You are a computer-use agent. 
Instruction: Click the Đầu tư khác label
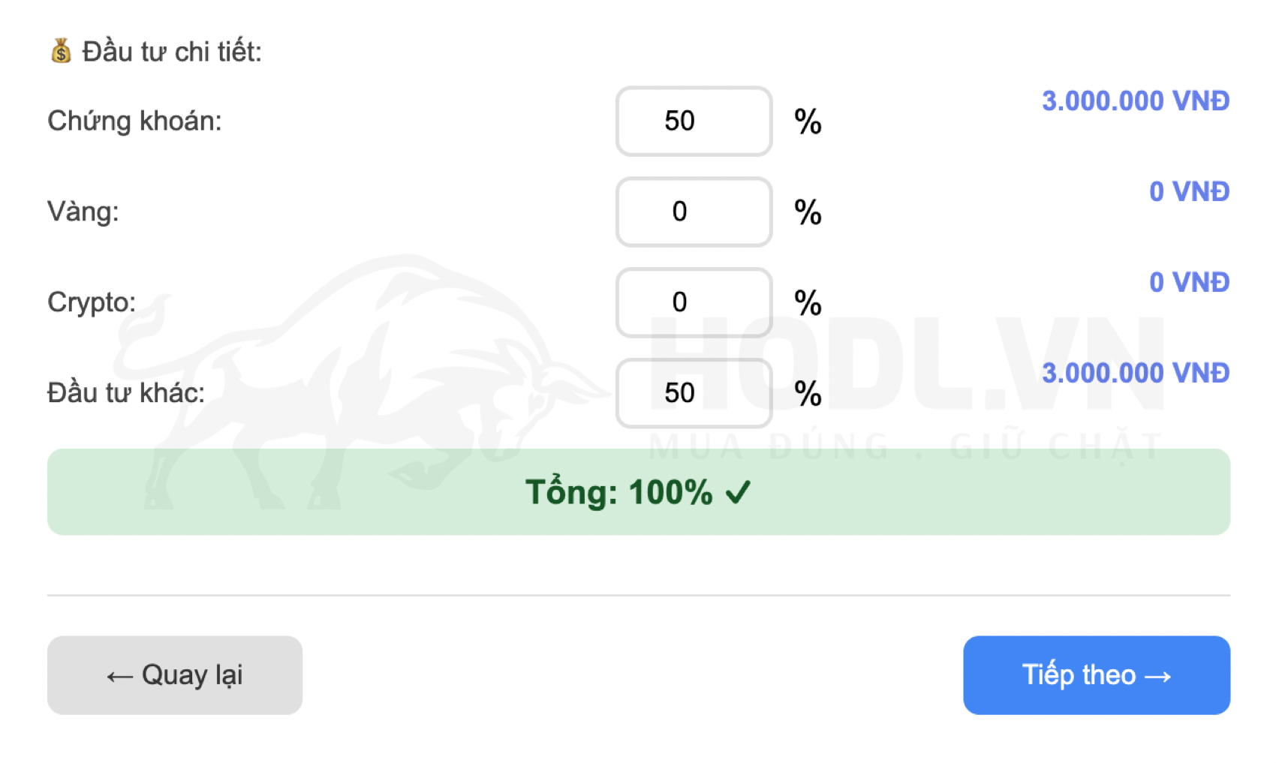[x=126, y=393]
